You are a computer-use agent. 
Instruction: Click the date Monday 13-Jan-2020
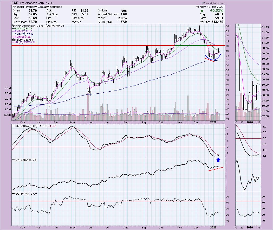[x=210, y=7]
